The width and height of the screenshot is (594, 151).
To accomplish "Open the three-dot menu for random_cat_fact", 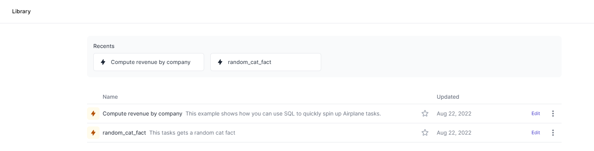I will coord(553,133).
